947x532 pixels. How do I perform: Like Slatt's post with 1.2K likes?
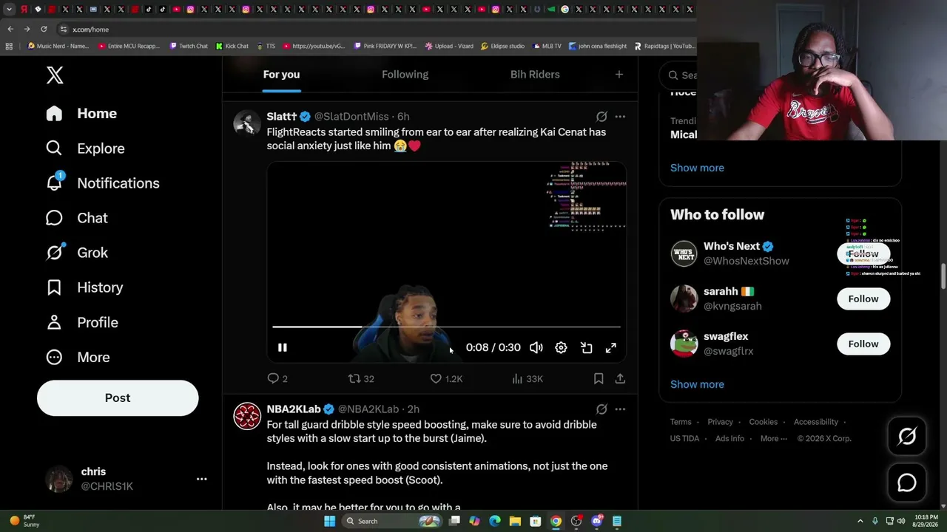tap(446, 379)
